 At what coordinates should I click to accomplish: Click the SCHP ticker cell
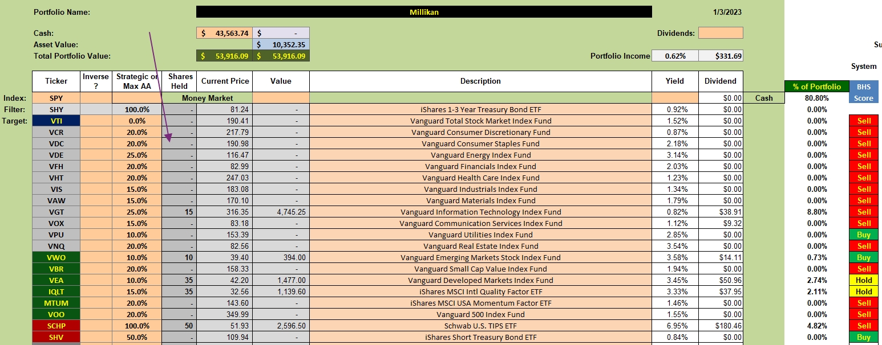pos(56,326)
